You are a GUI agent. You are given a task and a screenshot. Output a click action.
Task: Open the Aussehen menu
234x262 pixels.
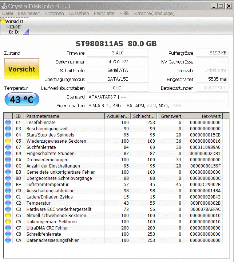click(x=79, y=14)
